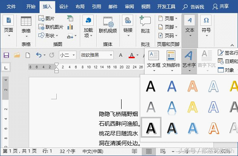
Task: Open the 形状 shapes gallery
Action: point(48,36)
